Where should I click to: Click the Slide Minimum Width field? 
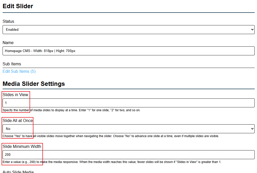pyautogui.click(x=128, y=155)
